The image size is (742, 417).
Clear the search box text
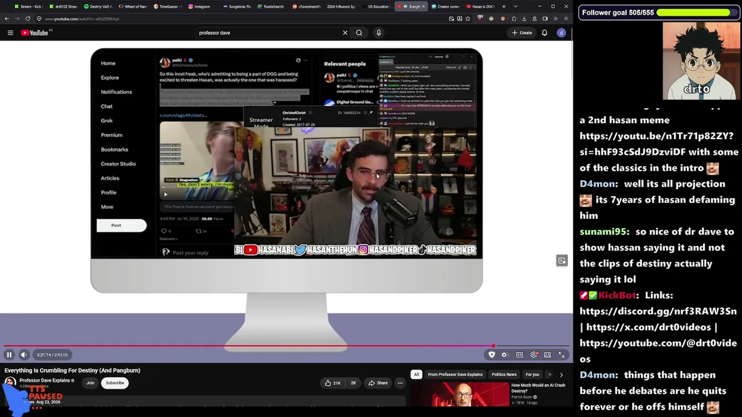click(345, 33)
